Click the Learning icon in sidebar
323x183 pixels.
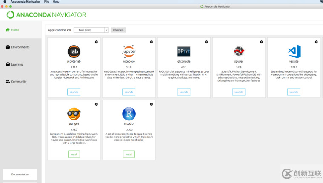(8, 64)
